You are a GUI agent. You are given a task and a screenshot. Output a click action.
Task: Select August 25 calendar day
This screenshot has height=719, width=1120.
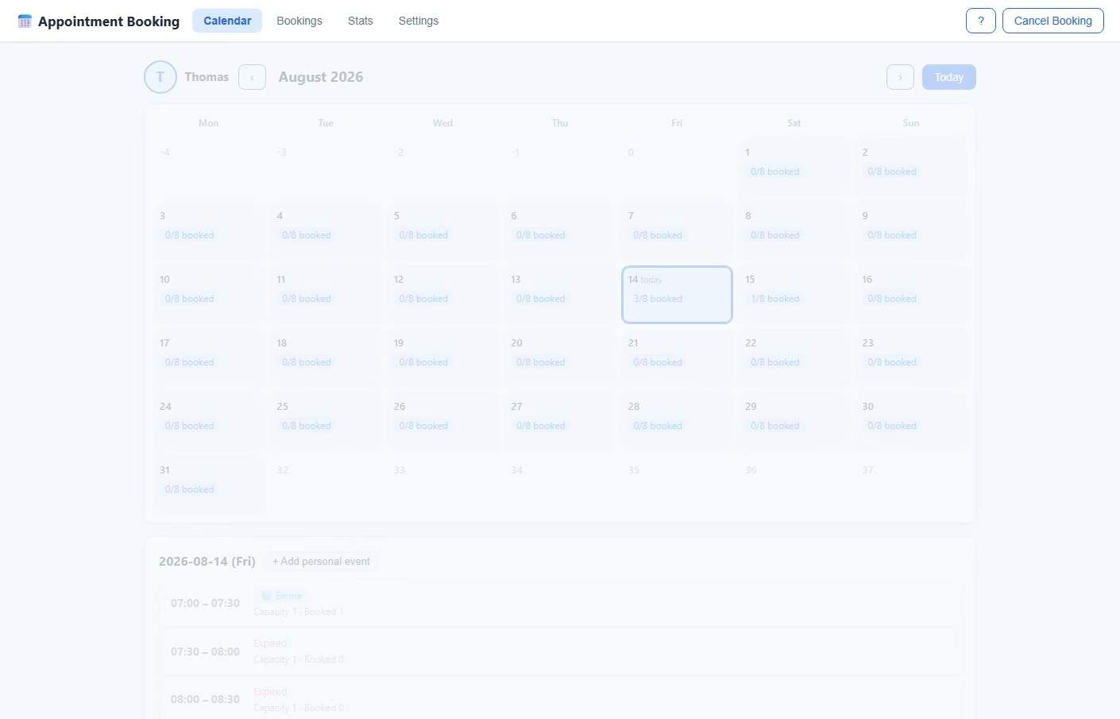pyautogui.click(x=326, y=422)
